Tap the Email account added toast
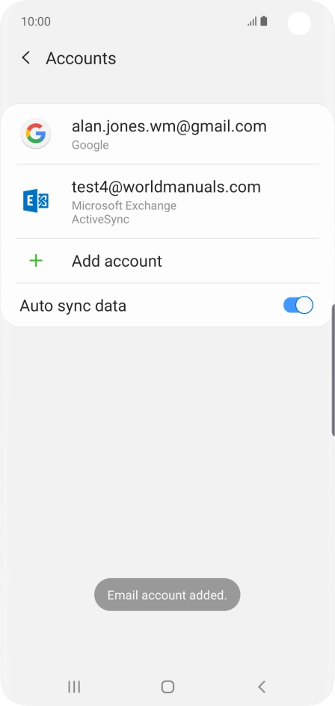The width and height of the screenshot is (335, 706). coord(167,595)
